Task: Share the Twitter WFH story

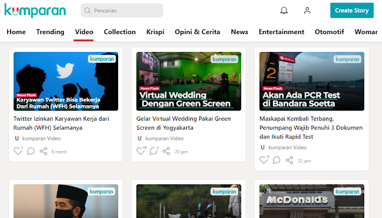Action: click(x=44, y=151)
